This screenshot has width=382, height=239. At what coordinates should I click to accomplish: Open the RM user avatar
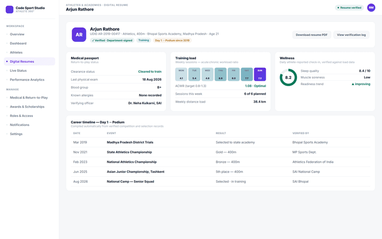click(x=371, y=7)
